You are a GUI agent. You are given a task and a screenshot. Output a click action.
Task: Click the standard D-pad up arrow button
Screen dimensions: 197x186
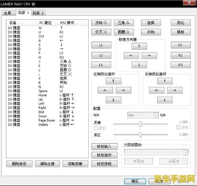click(139, 46)
